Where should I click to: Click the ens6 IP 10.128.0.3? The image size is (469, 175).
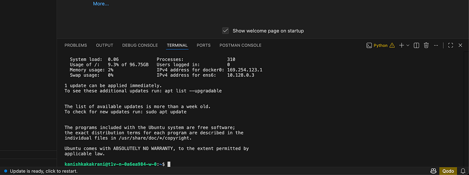click(x=241, y=75)
